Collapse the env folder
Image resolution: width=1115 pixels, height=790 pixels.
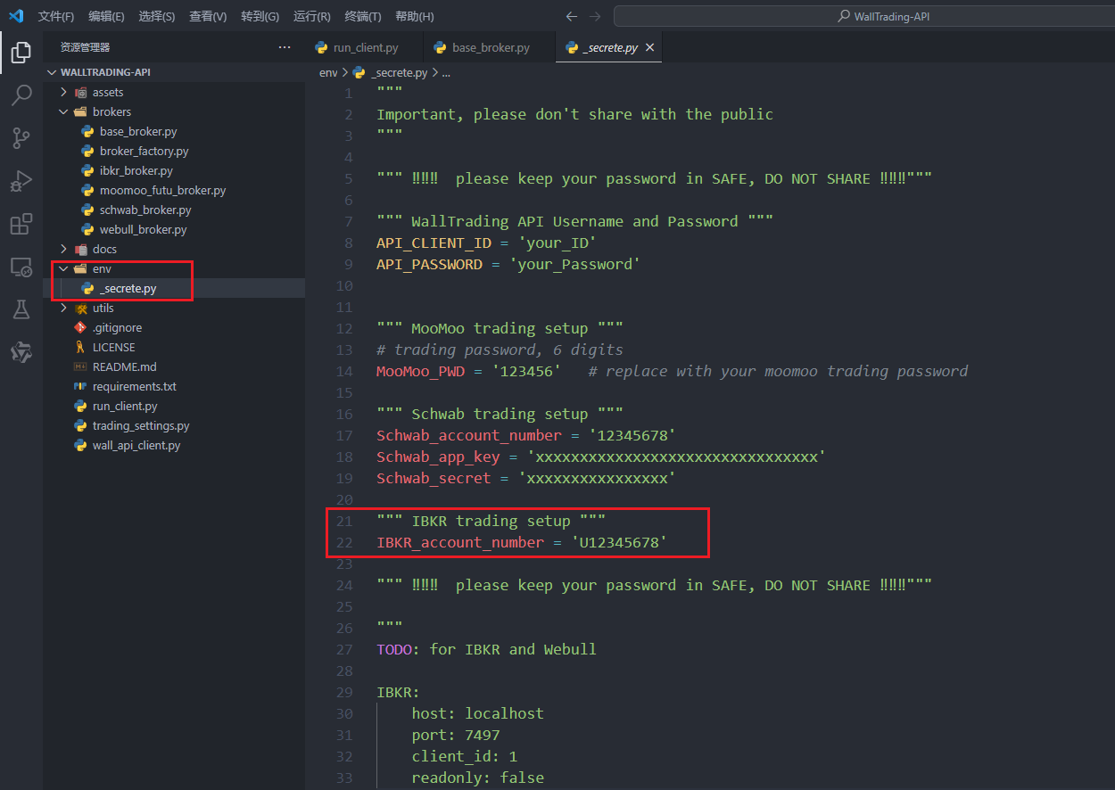pos(101,268)
